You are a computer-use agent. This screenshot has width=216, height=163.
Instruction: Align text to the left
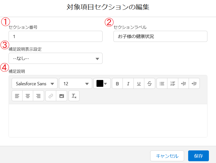[x=17, y=96]
